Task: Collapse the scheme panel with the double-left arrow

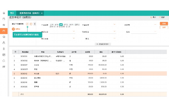Action: (x=35, y=24)
